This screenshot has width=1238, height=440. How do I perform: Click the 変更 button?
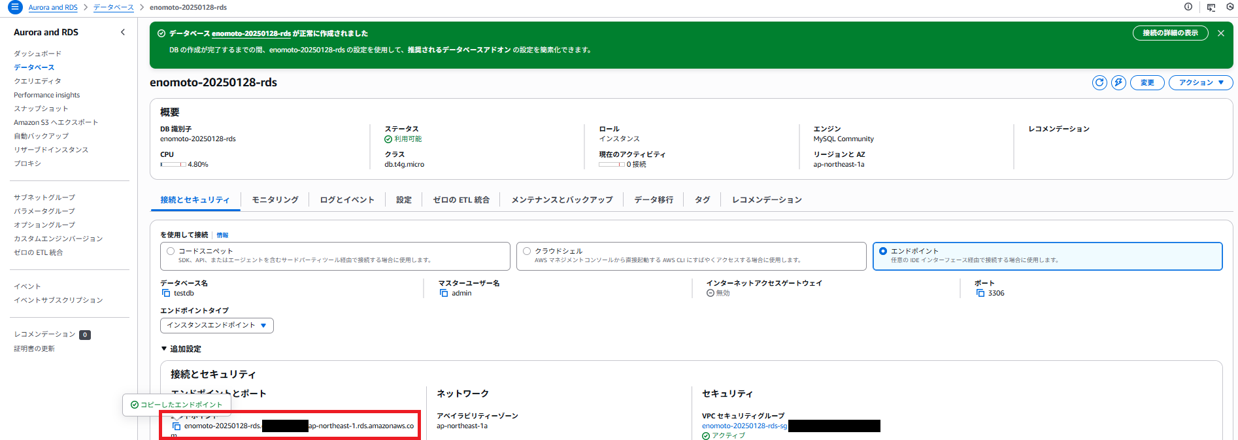1147,82
